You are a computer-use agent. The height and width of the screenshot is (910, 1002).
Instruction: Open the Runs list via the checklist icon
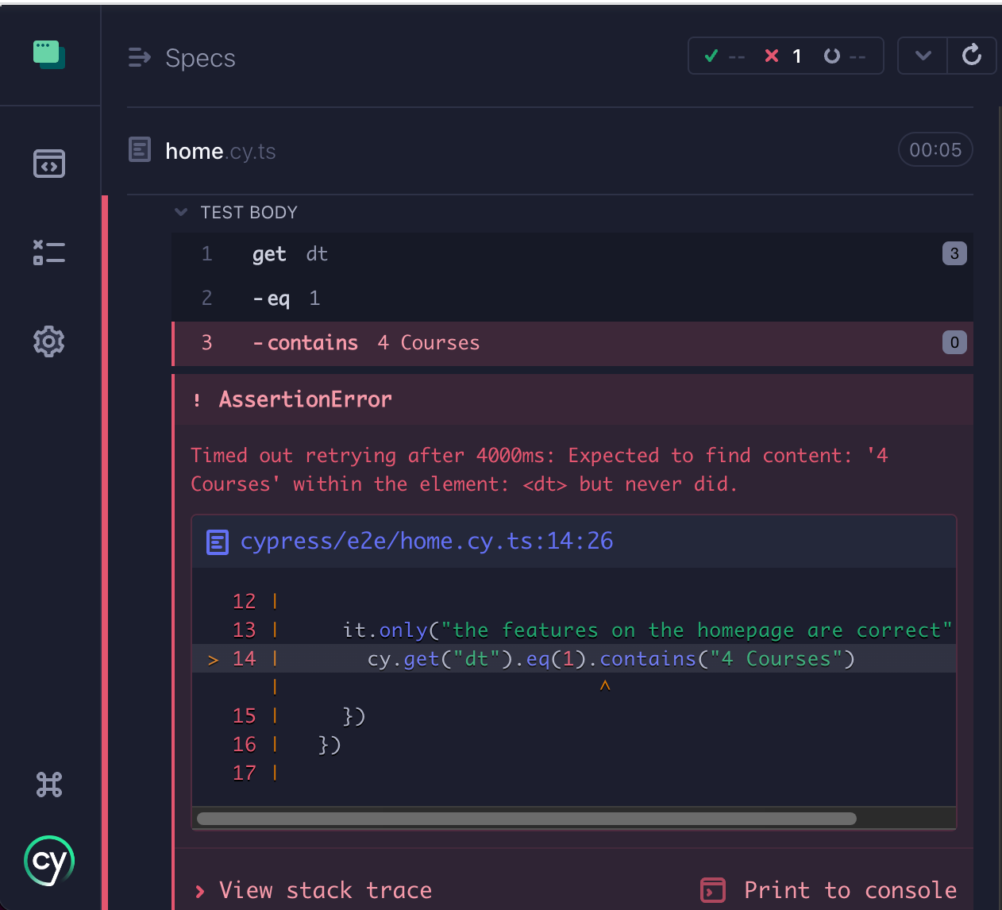pyautogui.click(x=49, y=253)
